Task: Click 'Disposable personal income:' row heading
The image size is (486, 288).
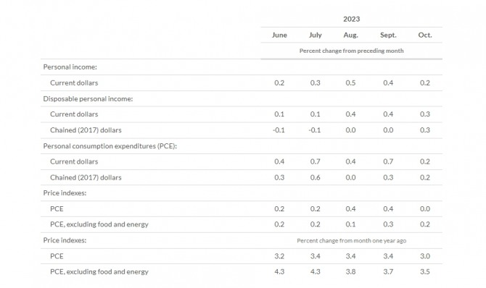Action: (88, 98)
